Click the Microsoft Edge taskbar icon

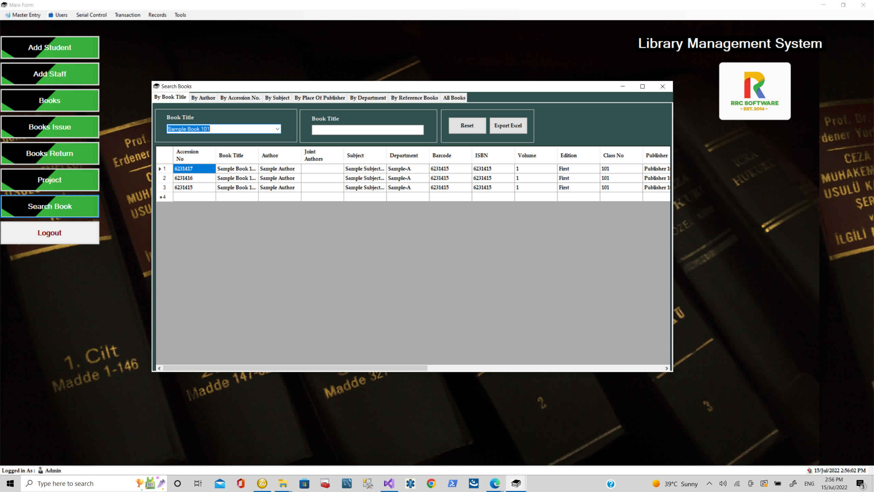pyautogui.click(x=495, y=483)
